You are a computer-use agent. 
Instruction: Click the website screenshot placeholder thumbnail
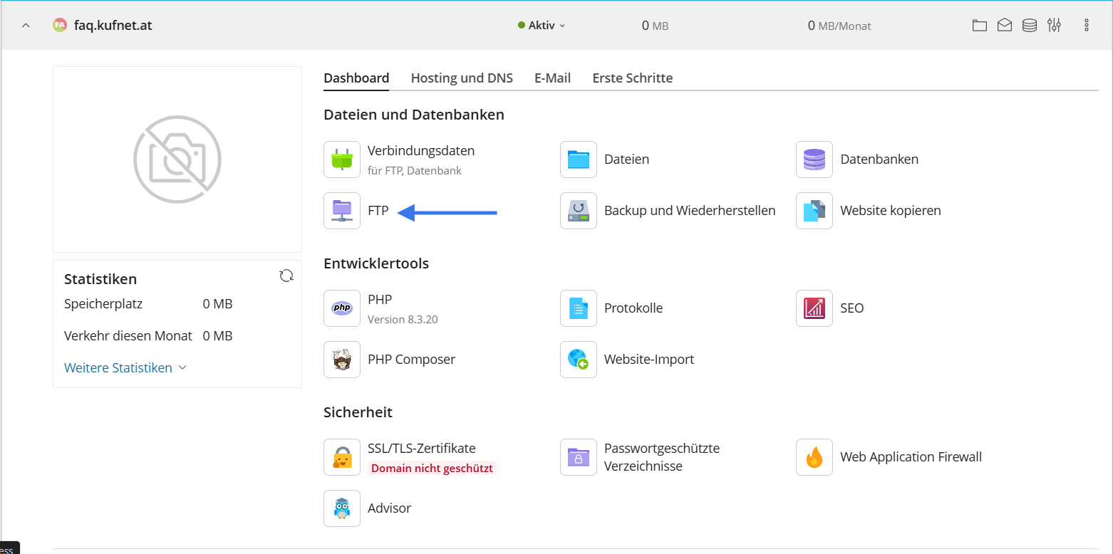tap(177, 160)
